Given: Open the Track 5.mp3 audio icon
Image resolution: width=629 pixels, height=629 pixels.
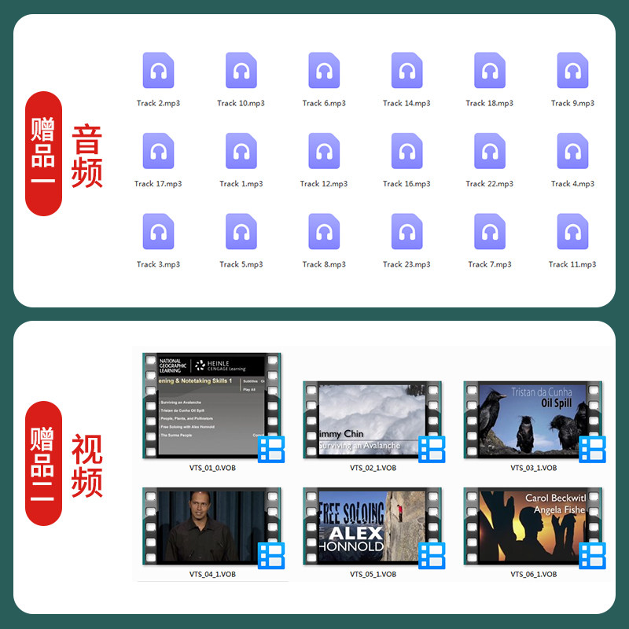Looking at the screenshot, I should pos(241,231).
